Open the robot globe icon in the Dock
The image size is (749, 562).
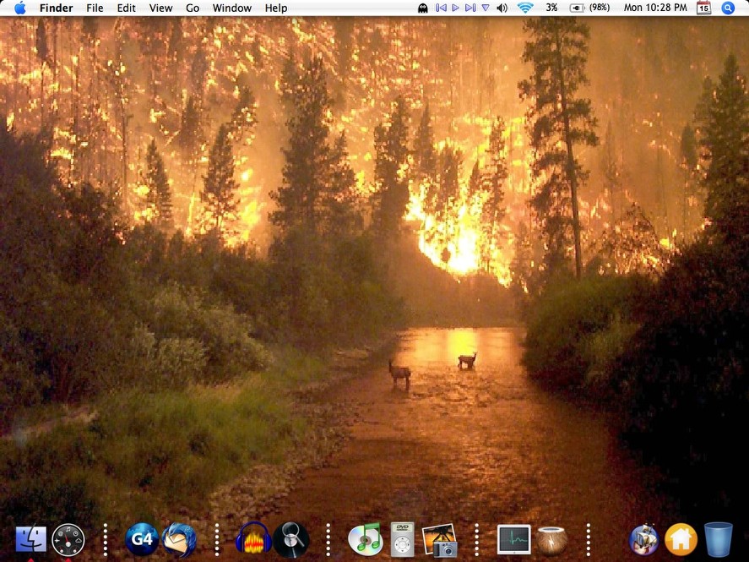coord(643,540)
